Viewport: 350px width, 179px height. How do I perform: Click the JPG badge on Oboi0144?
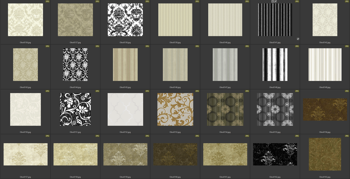coord(97,46)
